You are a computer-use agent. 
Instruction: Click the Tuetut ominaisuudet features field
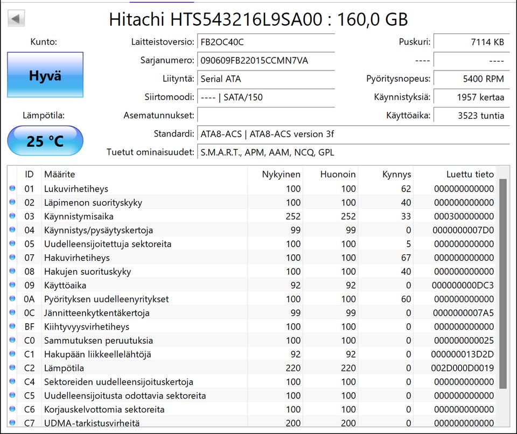tap(353, 152)
